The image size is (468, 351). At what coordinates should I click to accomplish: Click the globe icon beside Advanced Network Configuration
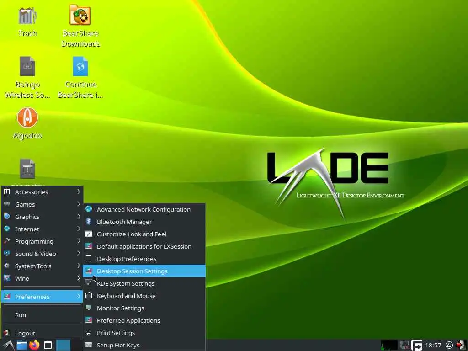pos(89,209)
